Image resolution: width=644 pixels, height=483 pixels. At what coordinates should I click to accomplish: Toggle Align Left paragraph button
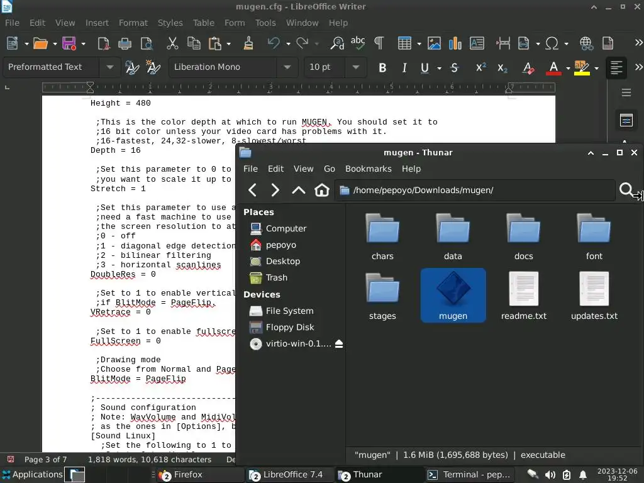pos(616,68)
